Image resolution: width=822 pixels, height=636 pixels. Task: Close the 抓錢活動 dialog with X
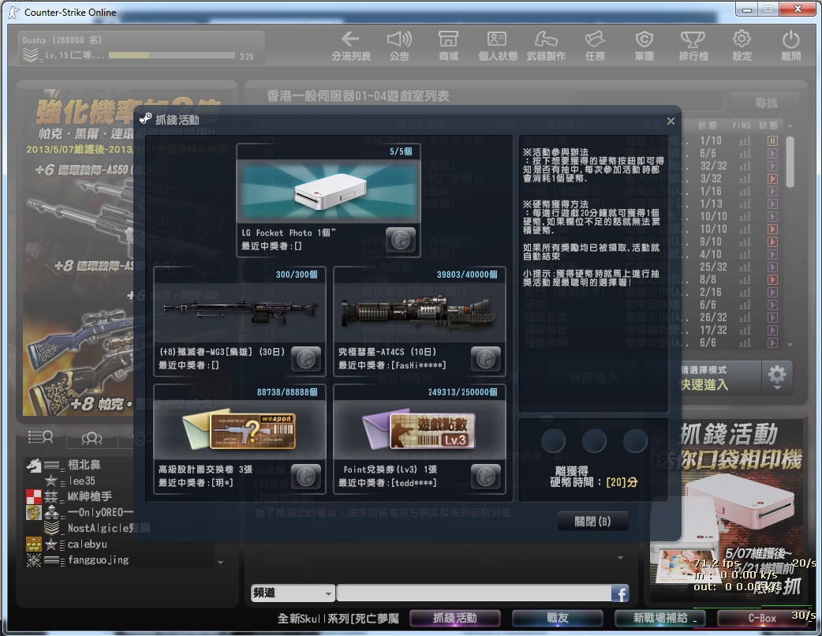(x=671, y=121)
